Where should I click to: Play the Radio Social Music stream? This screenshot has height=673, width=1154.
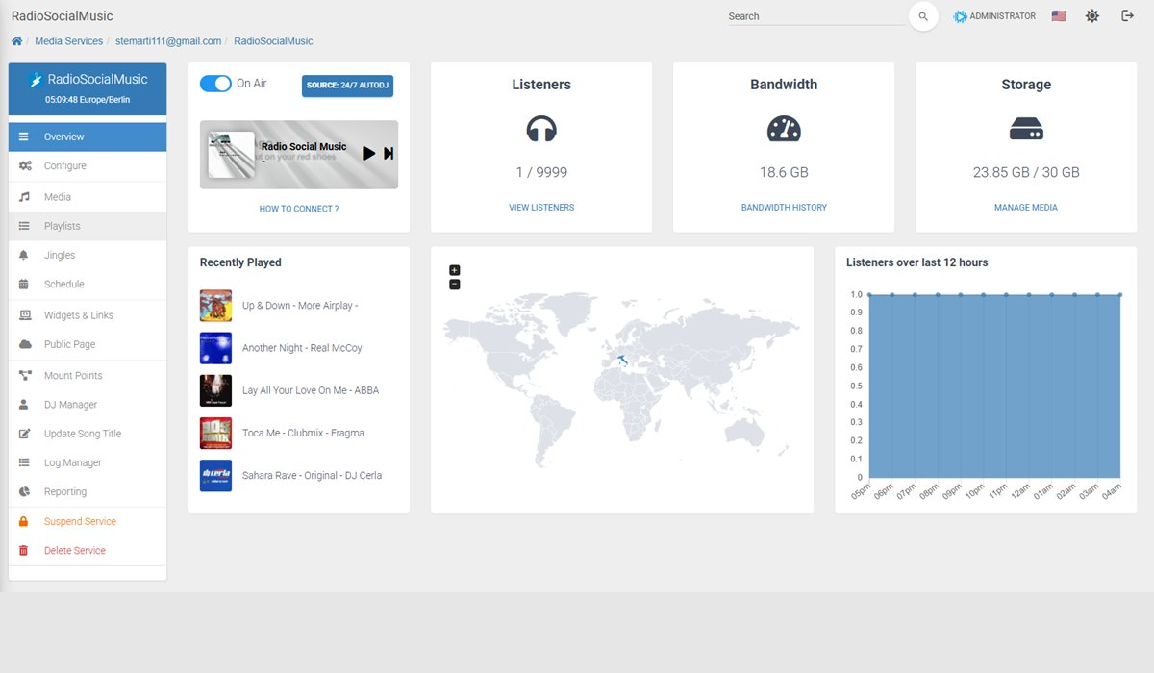coord(368,153)
